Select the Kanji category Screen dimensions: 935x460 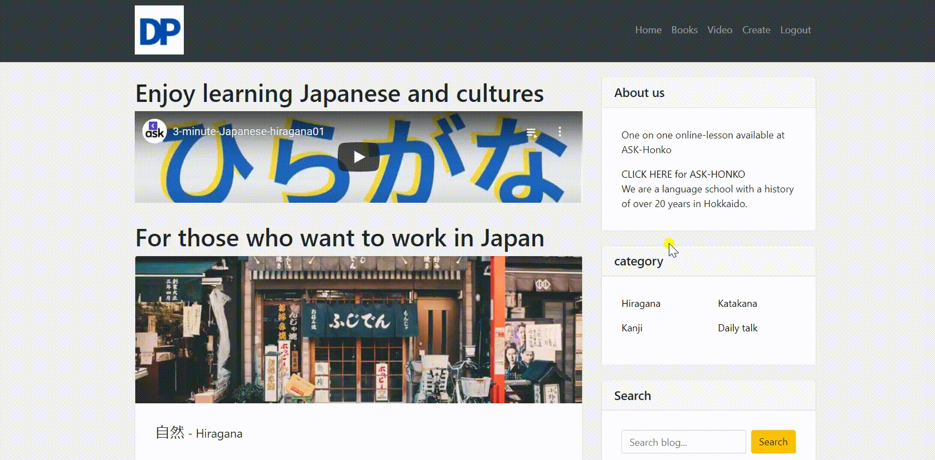[x=632, y=328]
